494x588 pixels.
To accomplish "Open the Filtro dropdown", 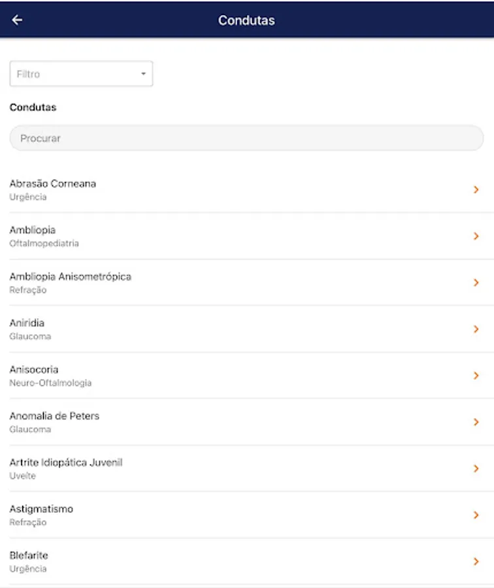I will tap(81, 74).
